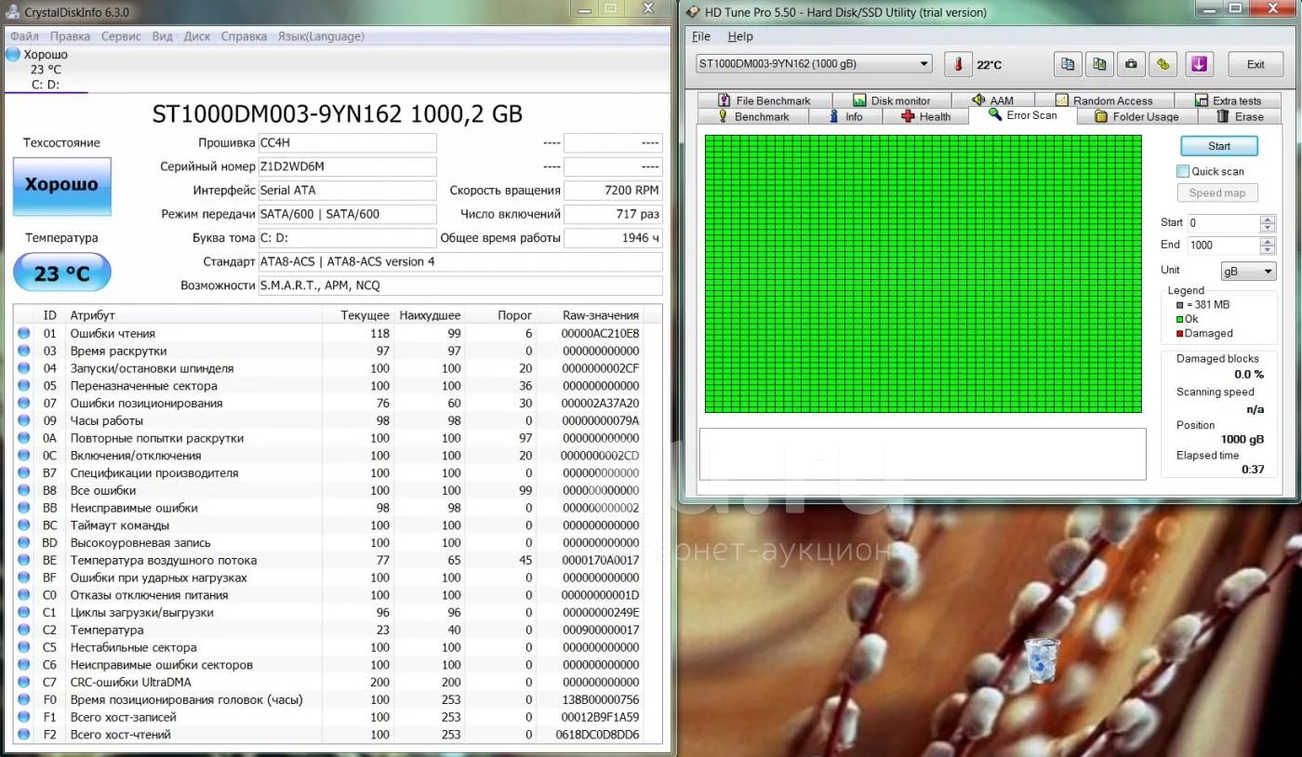Click the status orb of attribute C0 Отказы отключения питания
The image size is (1302, 757).
pyautogui.click(x=24, y=595)
